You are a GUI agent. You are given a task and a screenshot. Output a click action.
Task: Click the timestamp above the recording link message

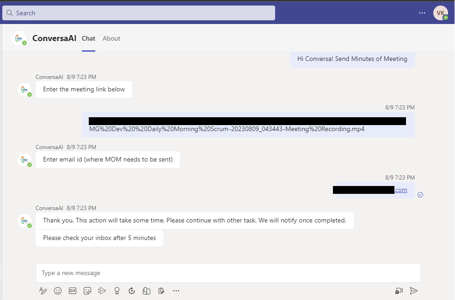point(400,108)
